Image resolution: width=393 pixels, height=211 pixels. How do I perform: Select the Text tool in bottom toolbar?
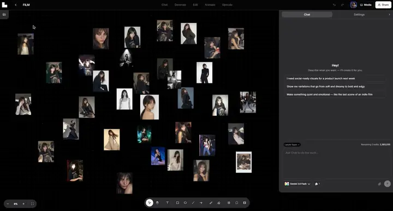click(168, 203)
